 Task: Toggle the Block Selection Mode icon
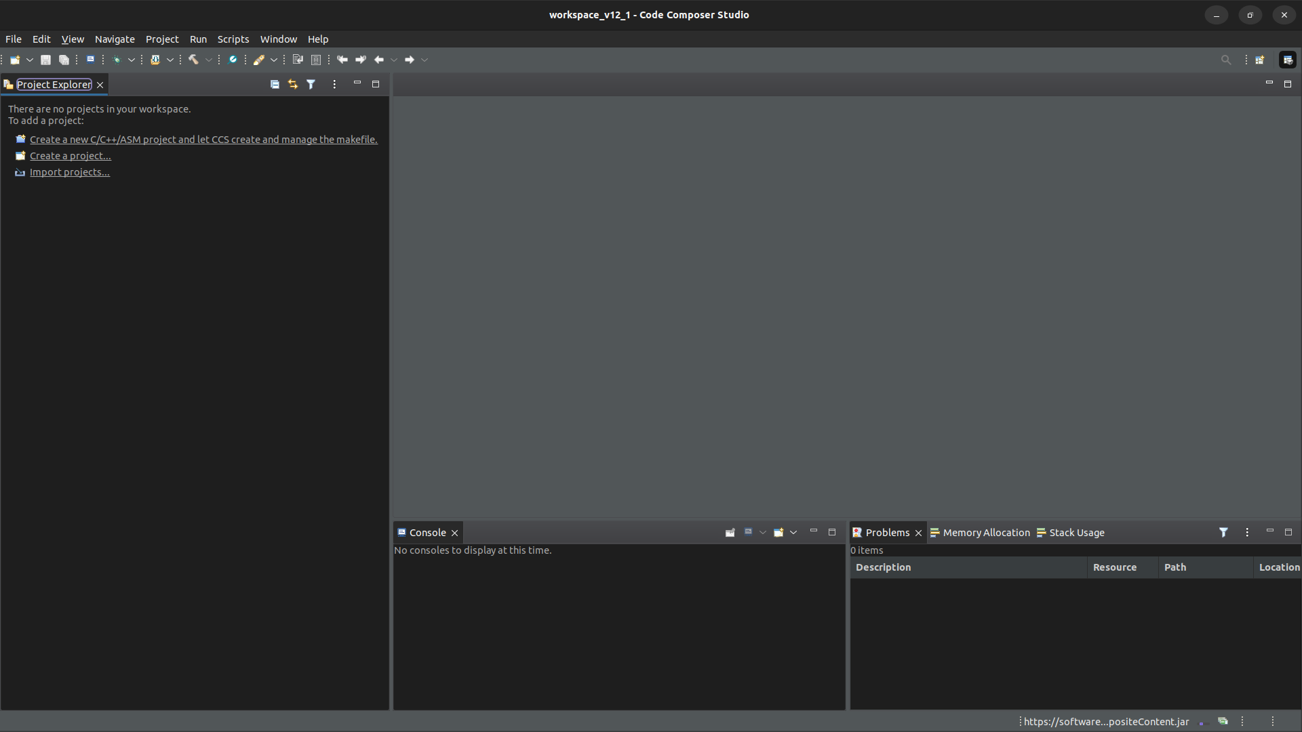tap(316, 60)
